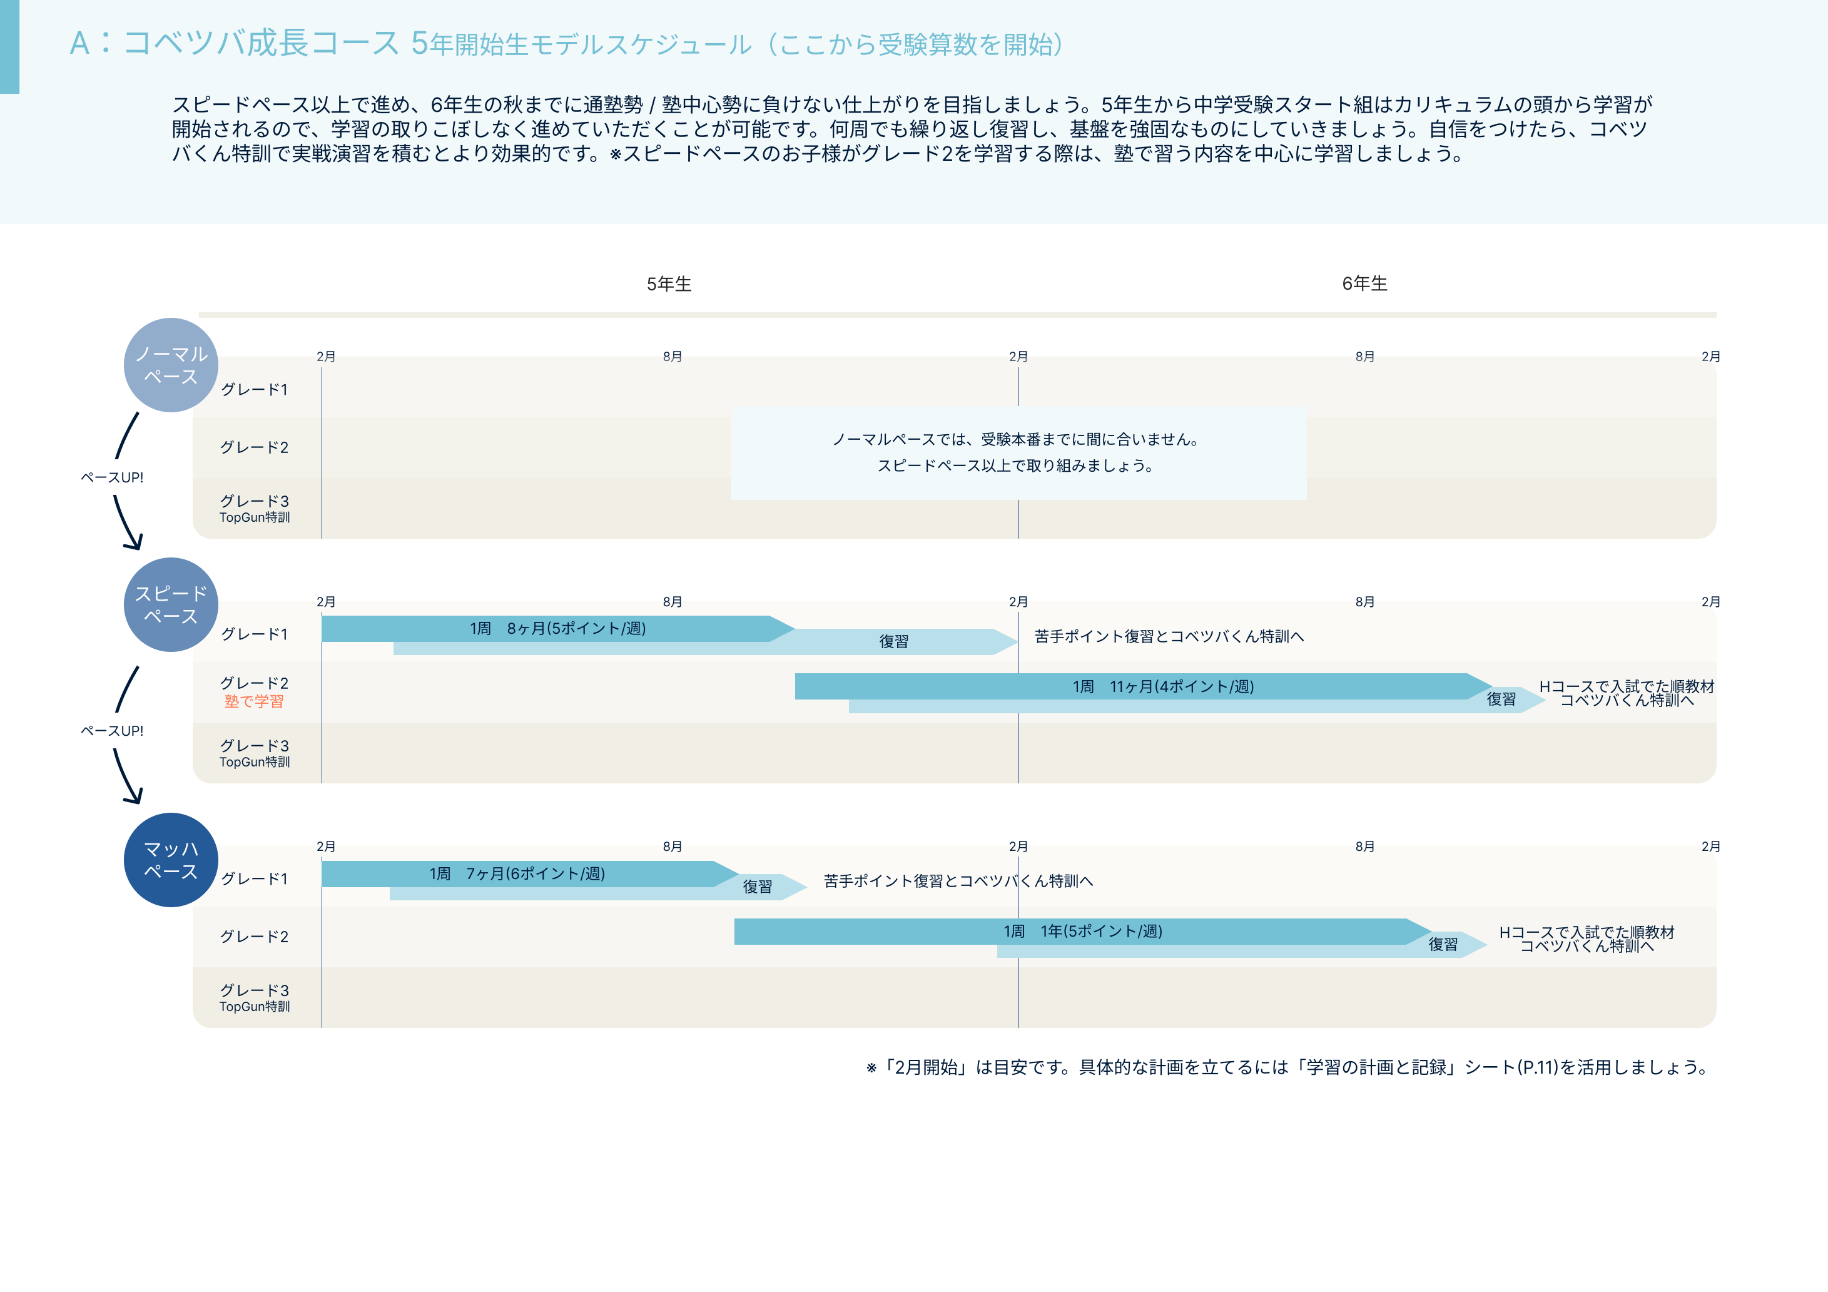Click the スピードペース circle badge
Image resolution: width=1828 pixels, height=1292 pixels.
click(x=170, y=604)
